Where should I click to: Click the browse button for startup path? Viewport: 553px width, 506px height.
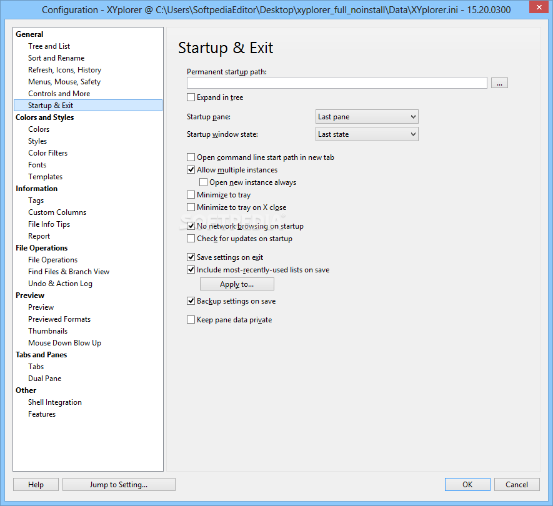[499, 83]
